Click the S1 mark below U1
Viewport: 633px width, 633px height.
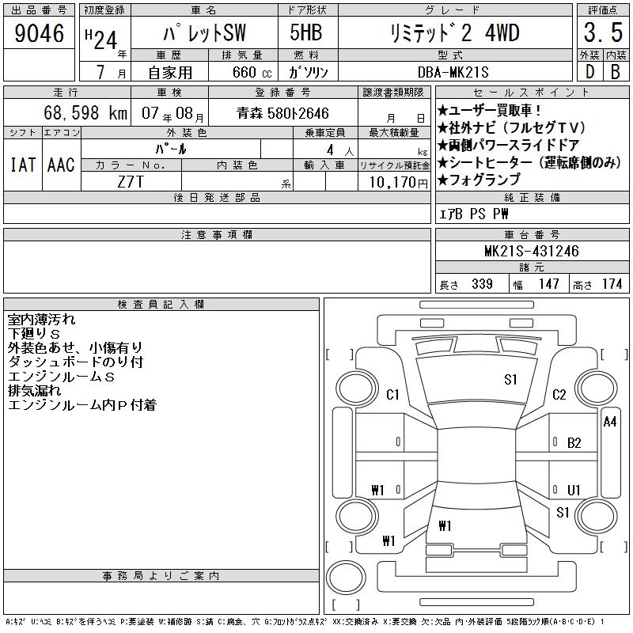[563, 513]
